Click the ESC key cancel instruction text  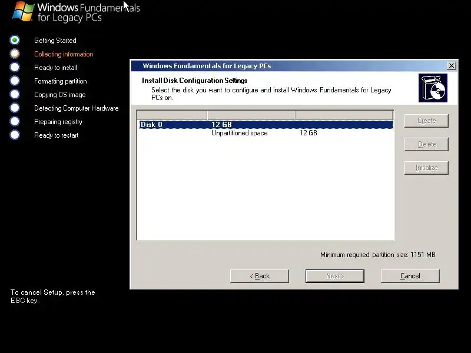[x=53, y=297]
